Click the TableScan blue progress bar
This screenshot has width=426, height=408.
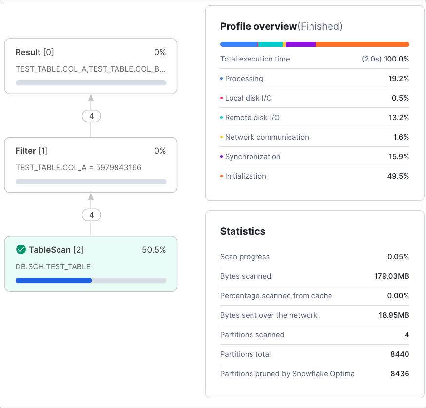tap(54, 281)
